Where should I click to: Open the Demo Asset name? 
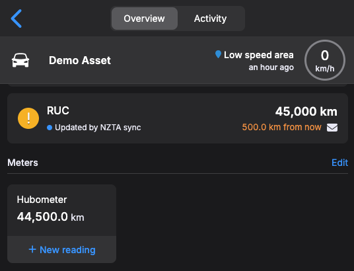coord(80,60)
